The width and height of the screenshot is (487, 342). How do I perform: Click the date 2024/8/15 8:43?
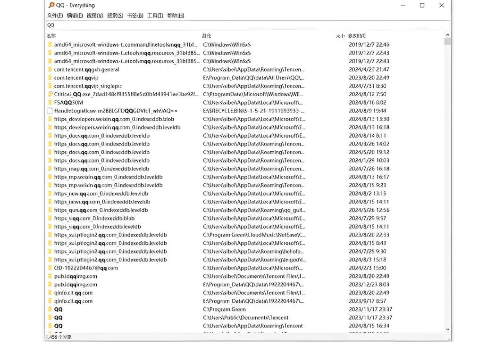pyautogui.click(x=368, y=243)
